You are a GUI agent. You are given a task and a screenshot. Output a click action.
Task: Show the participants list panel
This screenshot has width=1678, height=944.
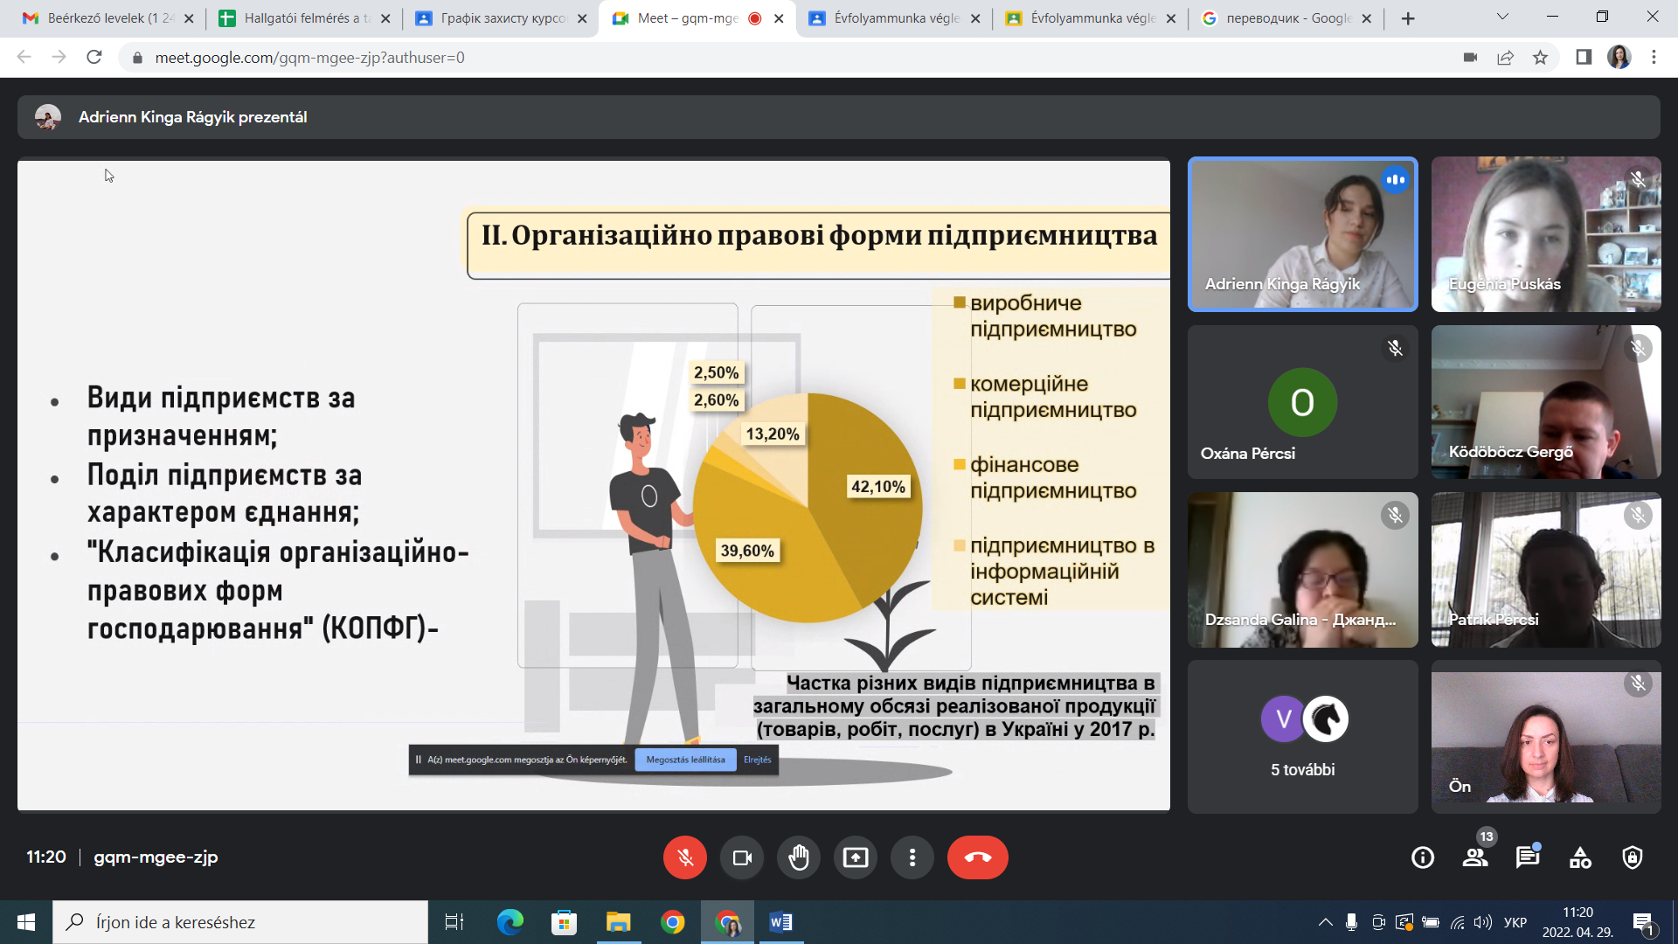(1475, 857)
